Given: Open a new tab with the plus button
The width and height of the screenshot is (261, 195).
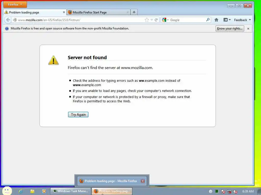Looking at the screenshot, I should (x=134, y=12).
